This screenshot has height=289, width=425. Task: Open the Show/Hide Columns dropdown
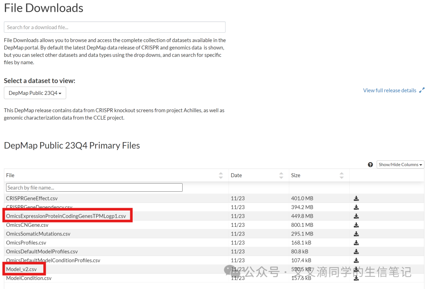(x=400, y=165)
